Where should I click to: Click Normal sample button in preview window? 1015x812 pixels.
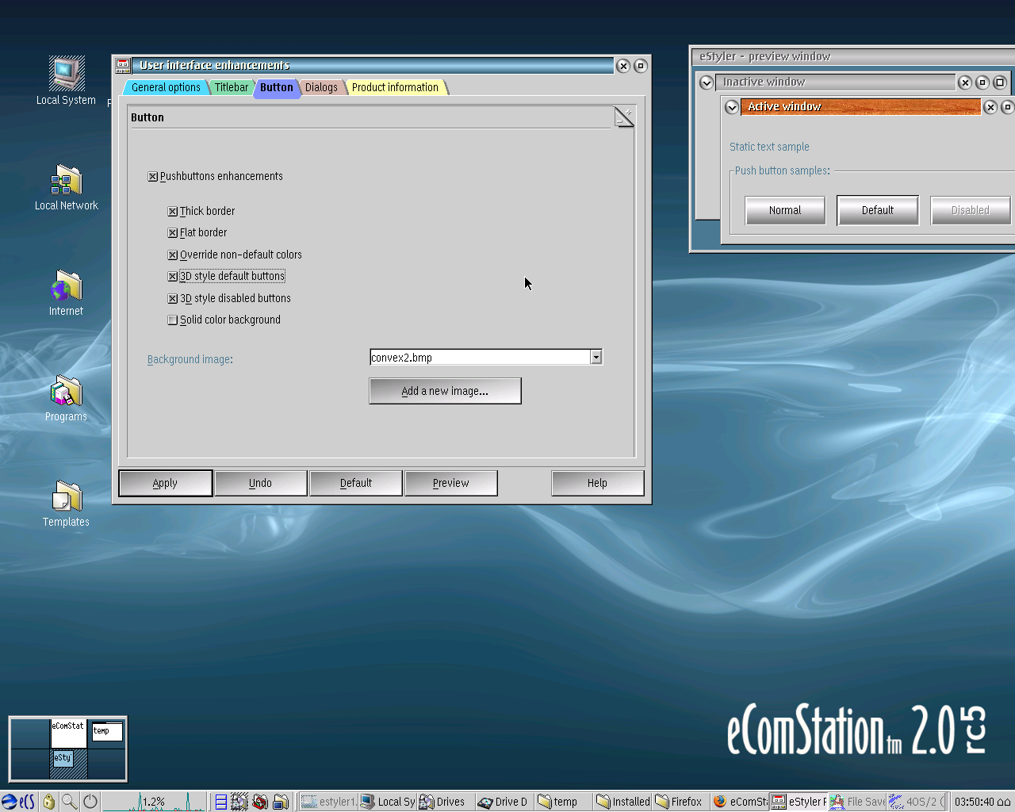coord(785,210)
